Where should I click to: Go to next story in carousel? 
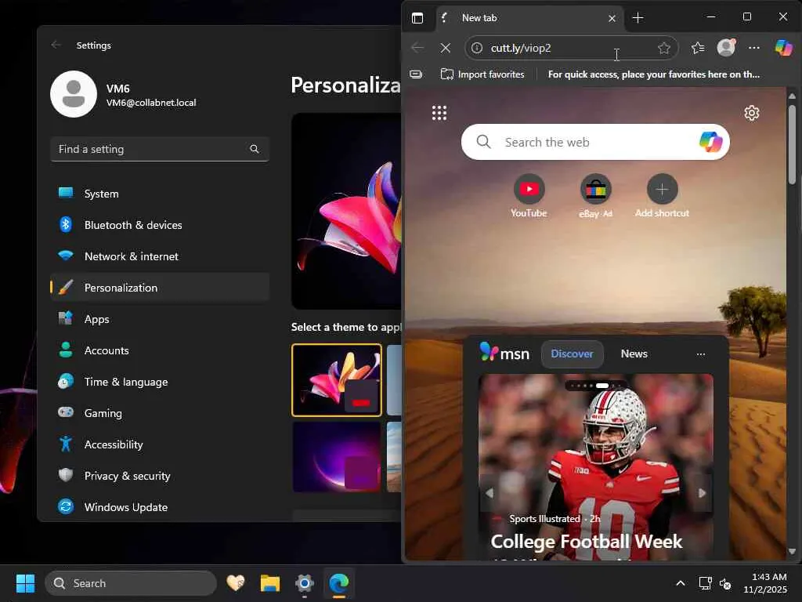point(703,493)
